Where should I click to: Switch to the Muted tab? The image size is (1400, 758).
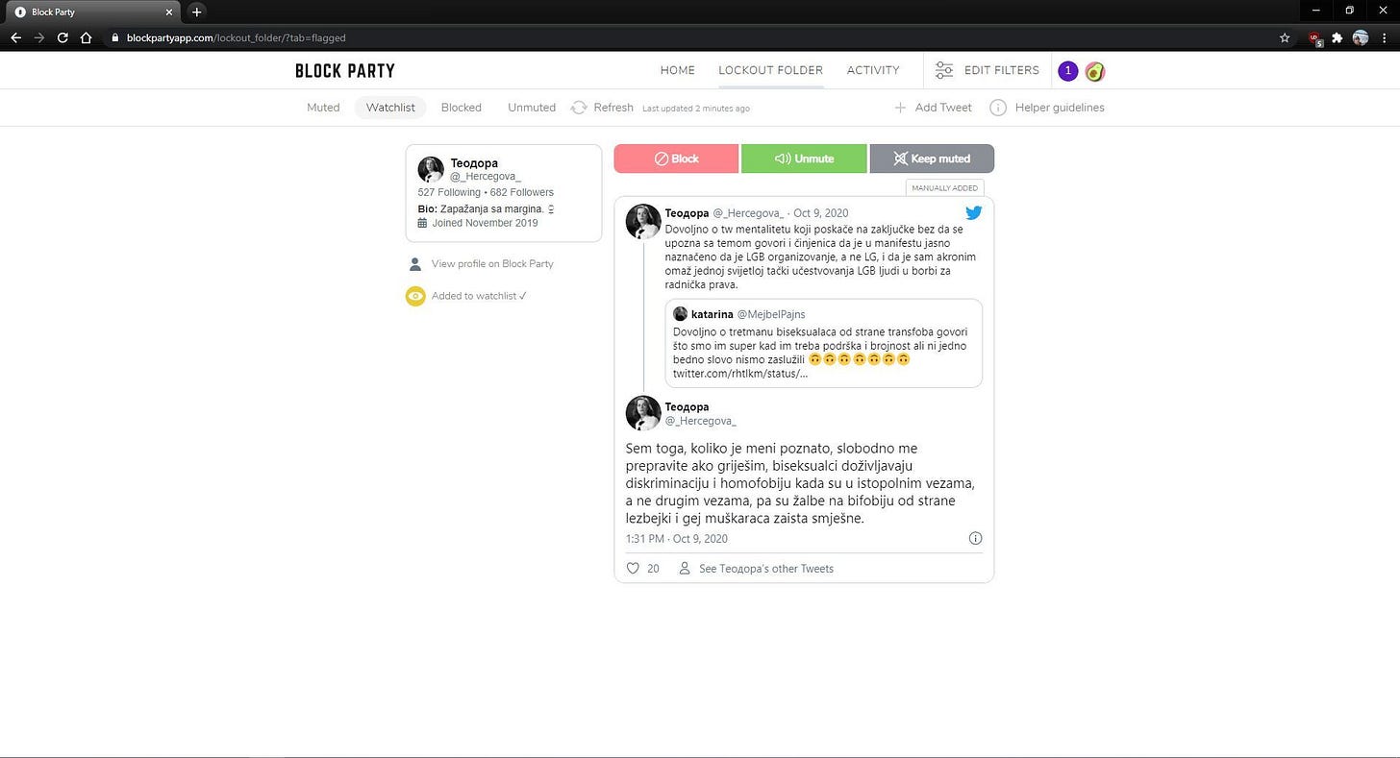coord(323,108)
